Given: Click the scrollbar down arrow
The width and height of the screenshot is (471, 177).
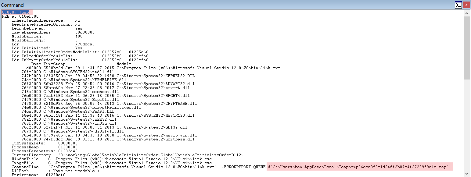Looking at the screenshot, I should pyautogui.click(x=467, y=174).
